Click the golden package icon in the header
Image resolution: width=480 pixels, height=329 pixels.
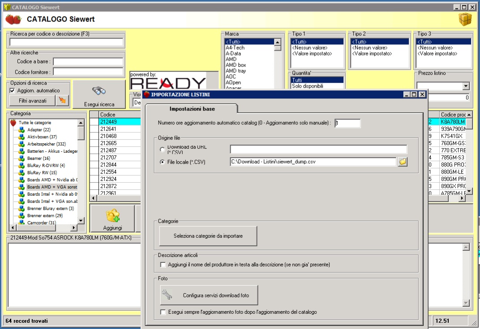pos(465,19)
